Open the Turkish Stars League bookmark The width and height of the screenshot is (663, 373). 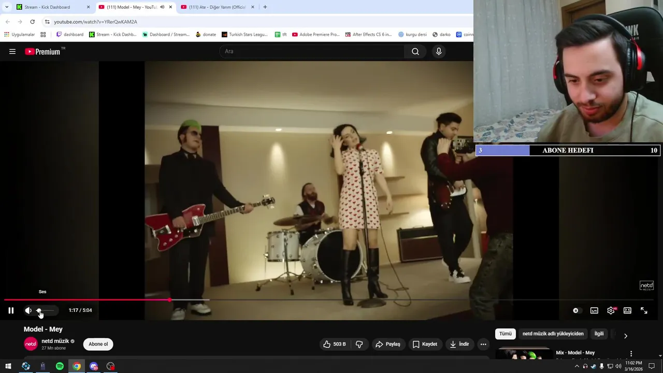click(244, 35)
